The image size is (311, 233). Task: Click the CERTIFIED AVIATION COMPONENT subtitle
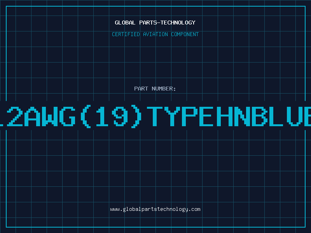155,34
